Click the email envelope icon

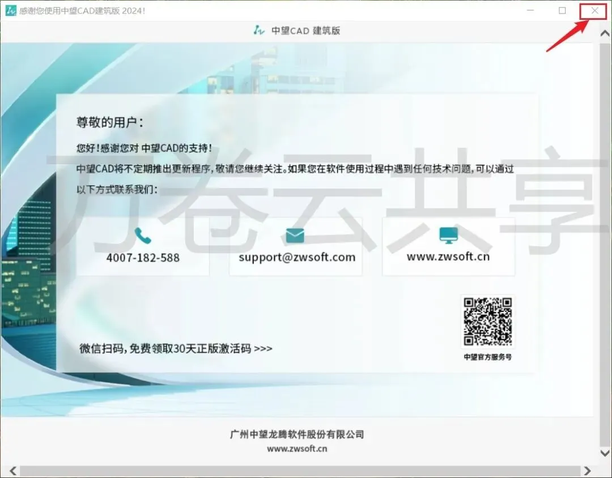point(295,235)
